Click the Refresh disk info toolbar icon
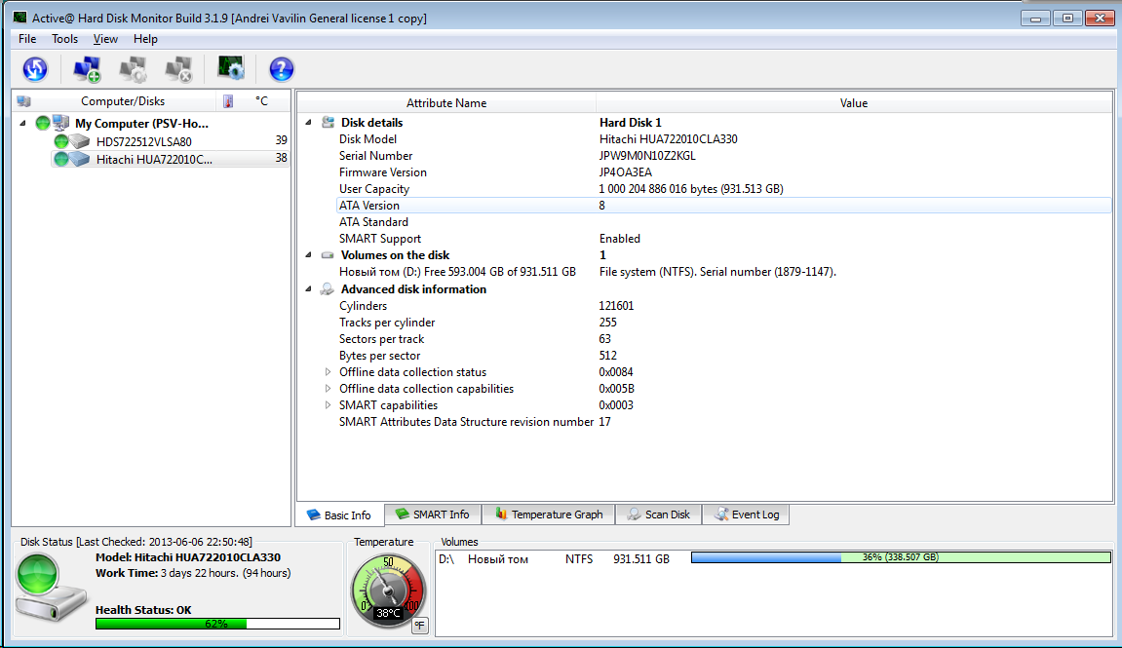This screenshot has height=648, width=1122. 35,68
